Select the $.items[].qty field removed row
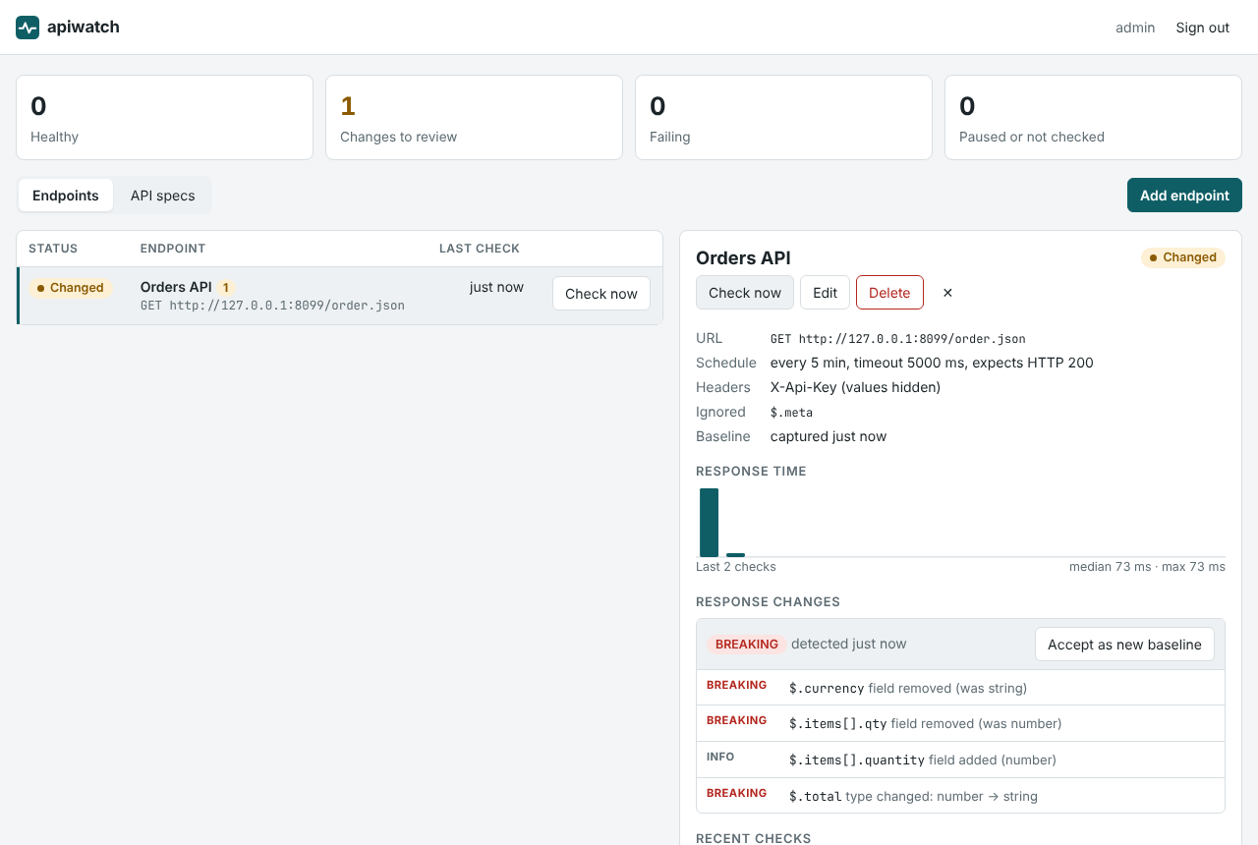The width and height of the screenshot is (1258, 845). click(x=960, y=723)
